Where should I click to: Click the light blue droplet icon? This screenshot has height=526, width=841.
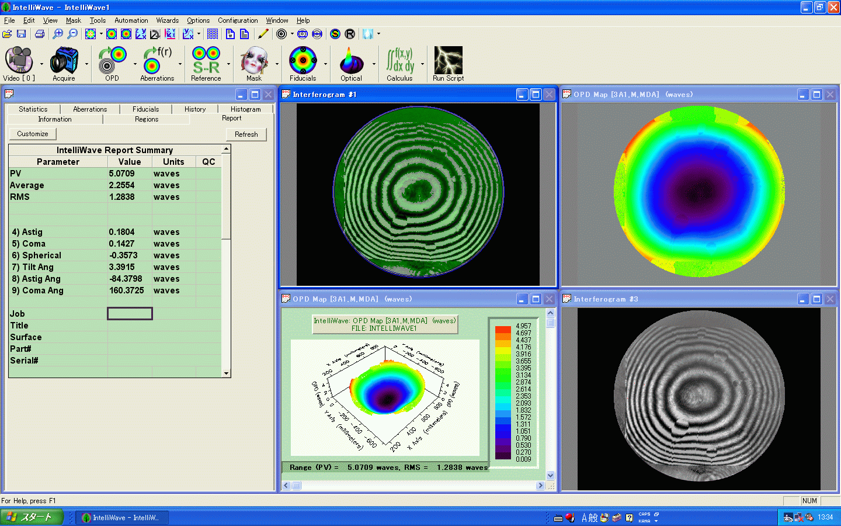click(367, 34)
